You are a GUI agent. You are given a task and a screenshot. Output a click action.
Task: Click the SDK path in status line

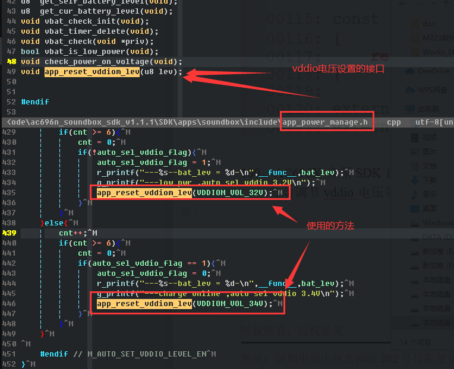coord(144,122)
